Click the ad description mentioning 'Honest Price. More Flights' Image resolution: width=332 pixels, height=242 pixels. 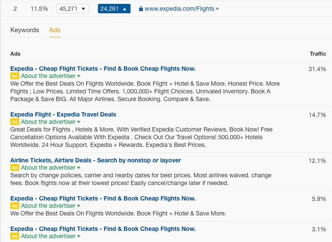[145, 91]
